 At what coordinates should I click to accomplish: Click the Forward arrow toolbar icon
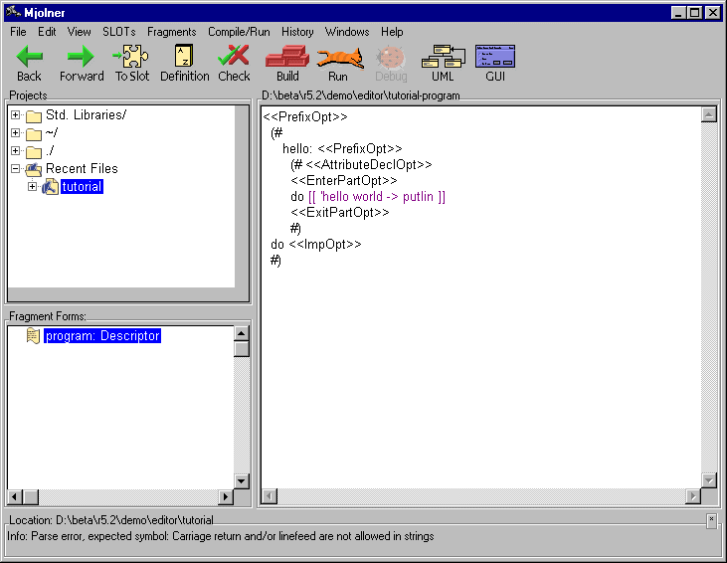[x=81, y=58]
